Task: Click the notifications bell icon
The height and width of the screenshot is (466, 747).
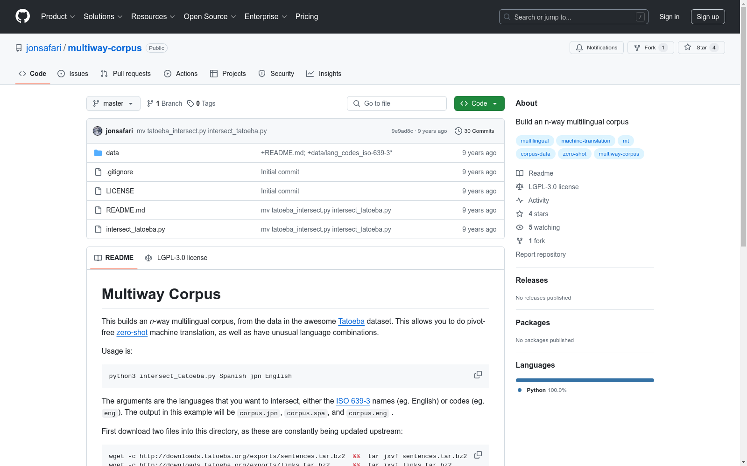Action: click(579, 48)
